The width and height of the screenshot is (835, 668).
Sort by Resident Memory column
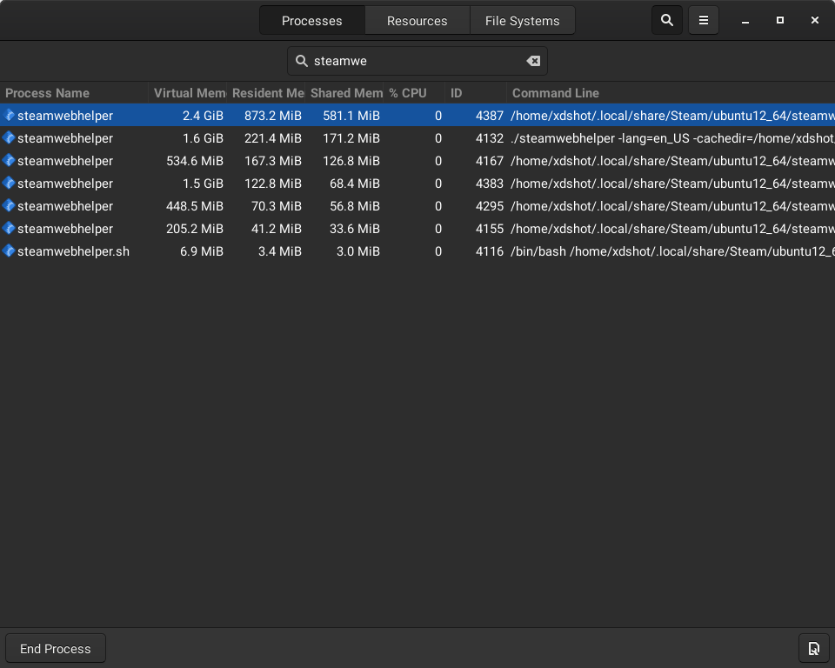(266, 93)
